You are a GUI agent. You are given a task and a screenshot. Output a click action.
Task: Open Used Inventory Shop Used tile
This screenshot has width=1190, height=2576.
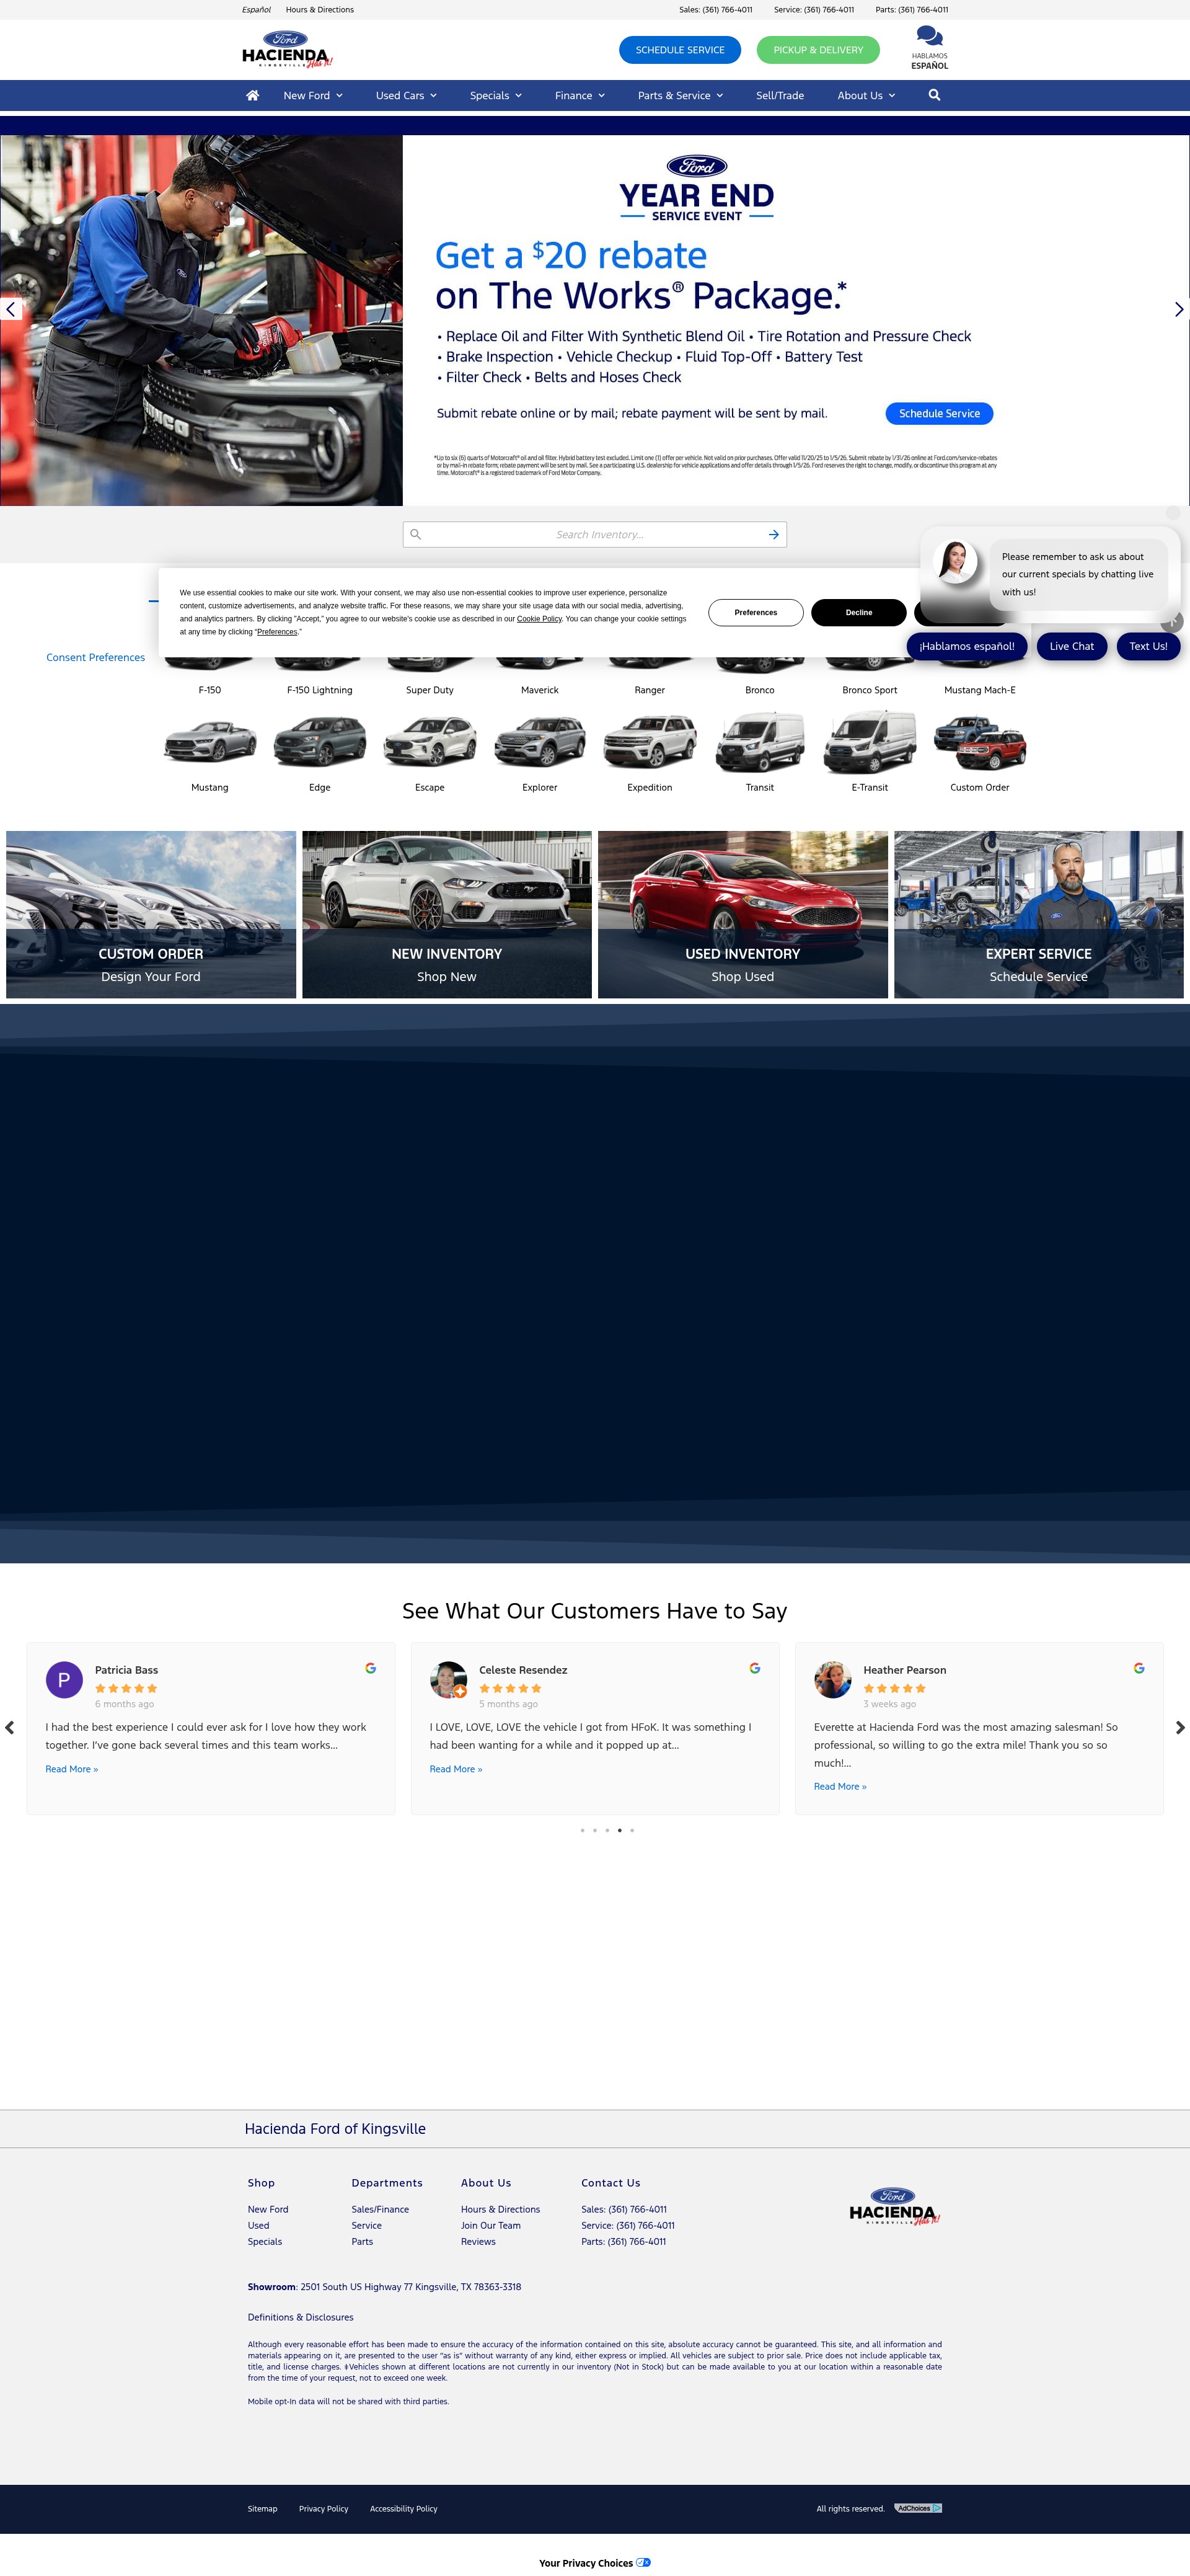pyautogui.click(x=743, y=914)
